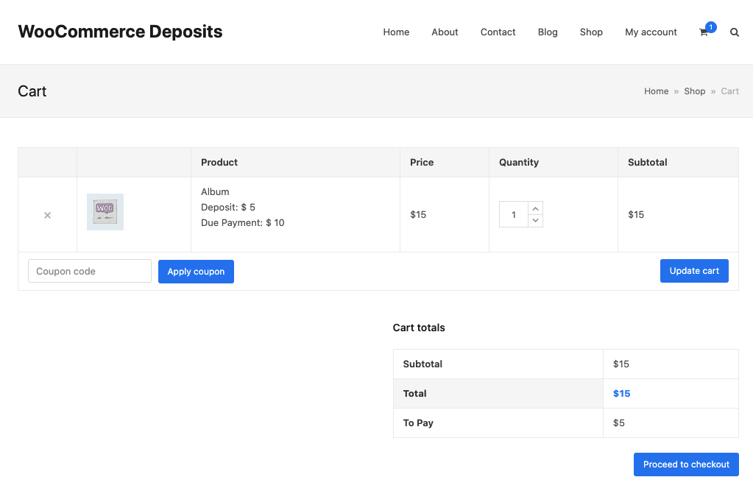Select Shop in the breadcrumb trail
The image size is (753, 491).
[694, 91]
